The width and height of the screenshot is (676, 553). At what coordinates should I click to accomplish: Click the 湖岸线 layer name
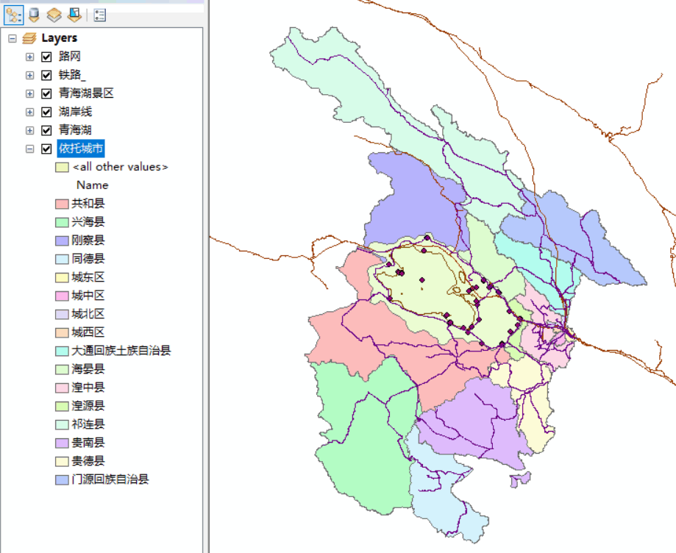pyautogui.click(x=77, y=111)
